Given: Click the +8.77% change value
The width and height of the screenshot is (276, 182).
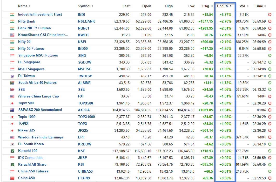Looking at the screenshot, I should [x=225, y=15].
